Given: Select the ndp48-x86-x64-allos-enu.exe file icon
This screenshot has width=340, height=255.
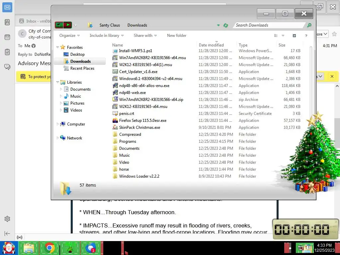Looking at the screenshot, I should click(x=115, y=86).
